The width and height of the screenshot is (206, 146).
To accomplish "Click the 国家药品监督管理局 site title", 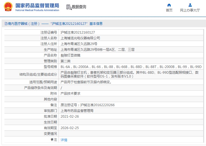I will [37, 5].
